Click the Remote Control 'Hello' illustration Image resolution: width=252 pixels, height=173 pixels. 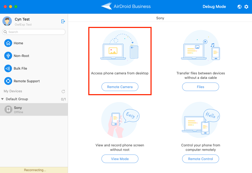[201, 120]
